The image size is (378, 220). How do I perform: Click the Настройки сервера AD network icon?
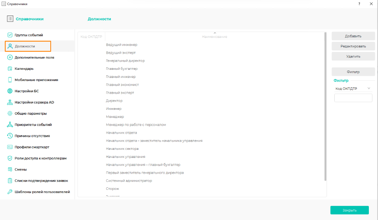point(10,102)
